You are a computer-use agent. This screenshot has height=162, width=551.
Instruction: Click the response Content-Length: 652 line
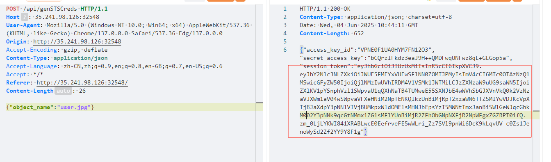tap(332, 34)
